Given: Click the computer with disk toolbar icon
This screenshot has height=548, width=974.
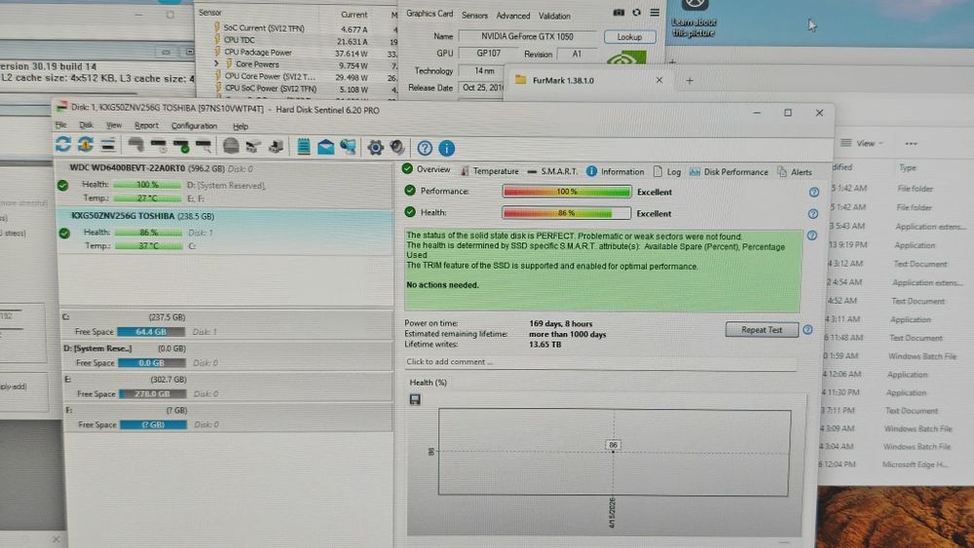Looking at the screenshot, I should (x=276, y=146).
